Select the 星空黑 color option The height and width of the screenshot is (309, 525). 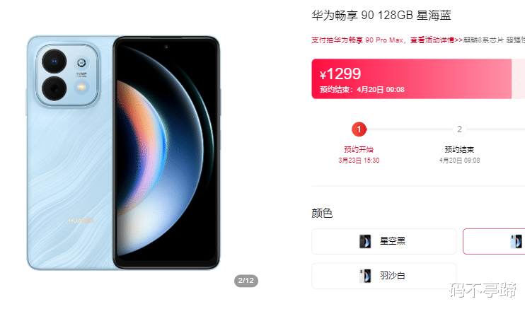pyautogui.click(x=383, y=241)
